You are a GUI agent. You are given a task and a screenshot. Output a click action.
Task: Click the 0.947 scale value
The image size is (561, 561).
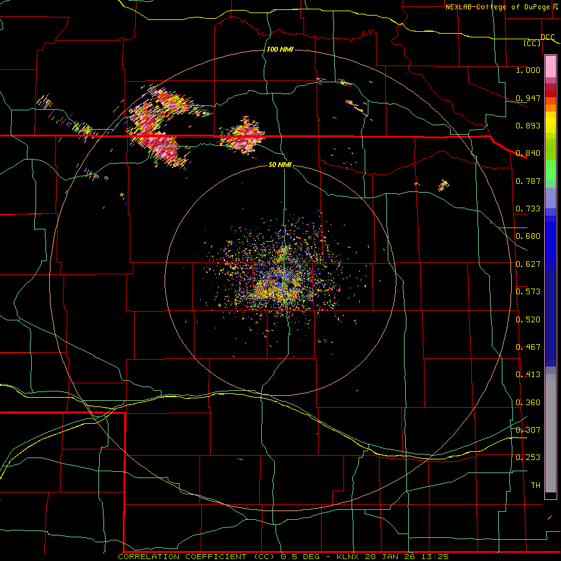click(x=528, y=98)
